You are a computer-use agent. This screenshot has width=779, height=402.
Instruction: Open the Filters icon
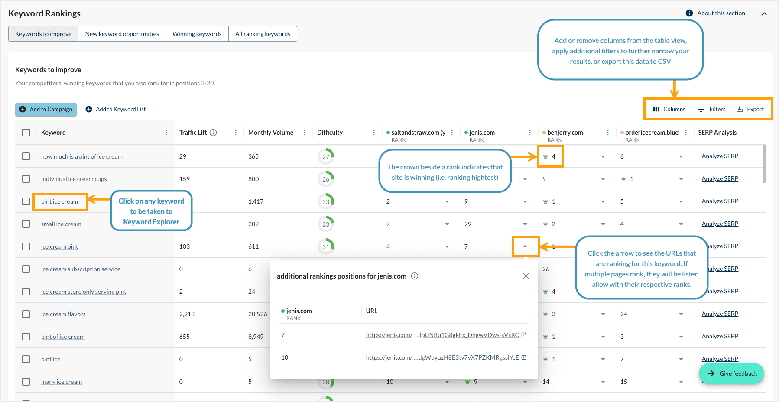coord(702,109)
